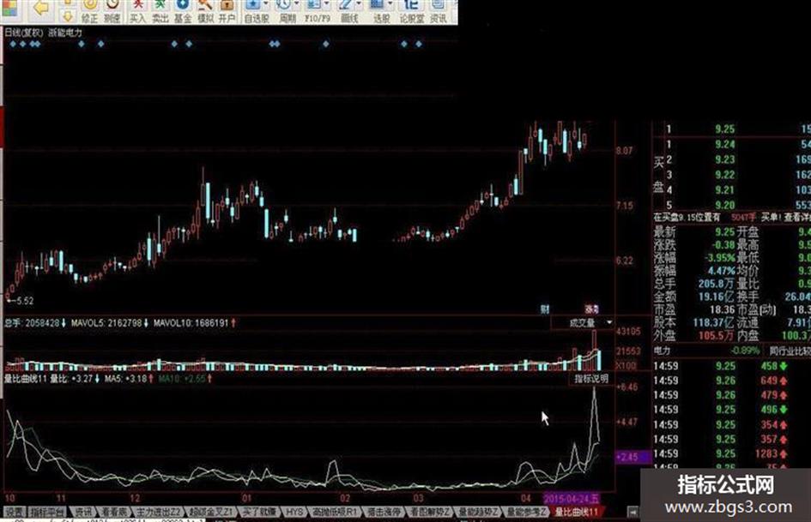The image size is (811, 522).
Task: Expand the 选股 dropdown arrow
Action: [390, 4]
